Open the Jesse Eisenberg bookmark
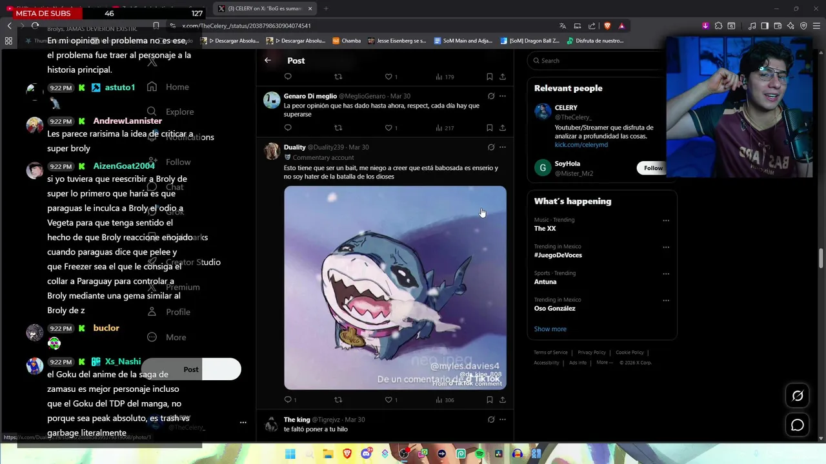Image resolution: width=826 pixels, height=464 pixels. click(x=397, y=41)
